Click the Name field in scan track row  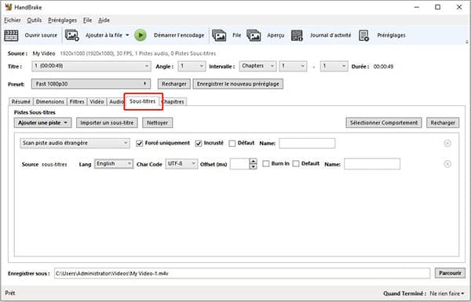click(307, 144)
